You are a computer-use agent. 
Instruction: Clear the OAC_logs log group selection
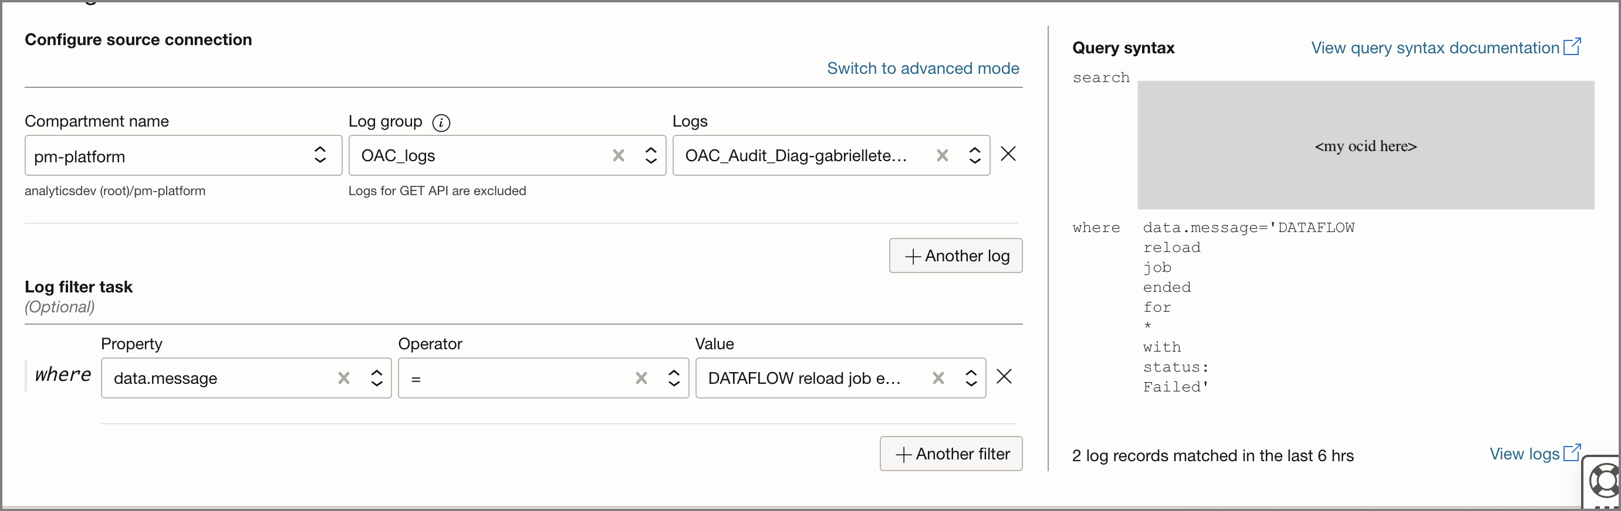(x=619, y=155)
